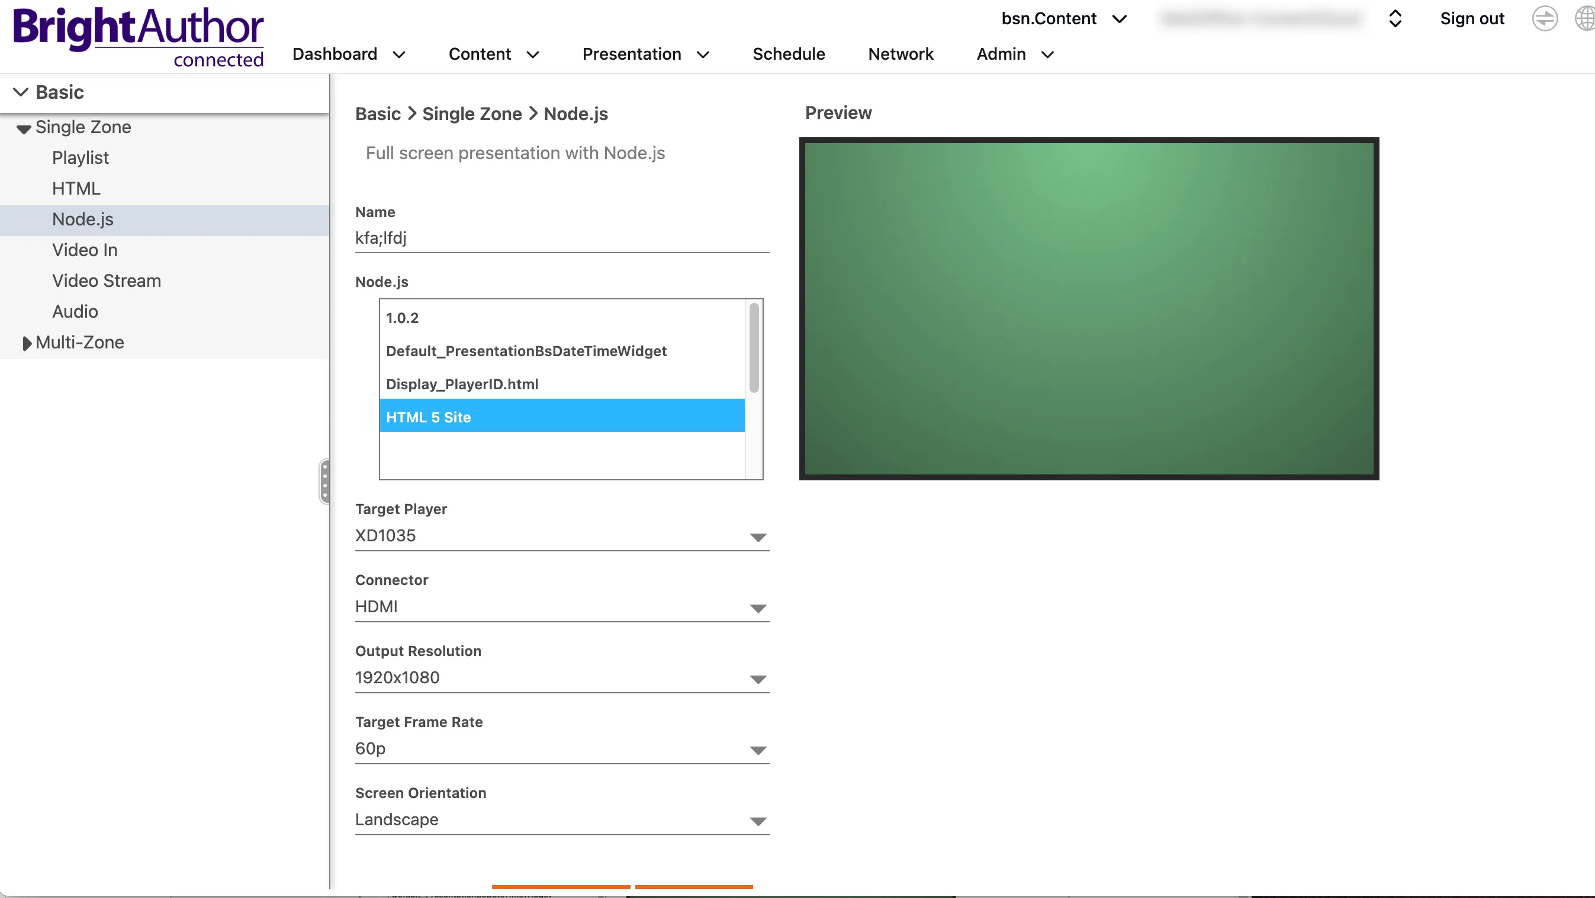Select HTML in the sidebar

click(x=76, y=189)
